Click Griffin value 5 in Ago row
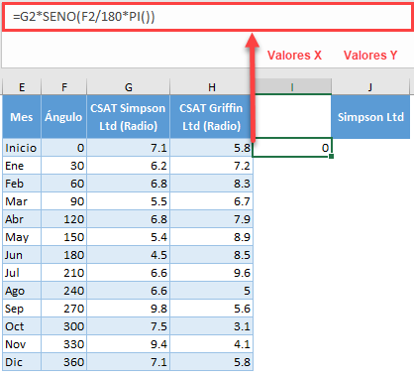The width and height of the screenshot is (414, 377). tap(211, 291)
